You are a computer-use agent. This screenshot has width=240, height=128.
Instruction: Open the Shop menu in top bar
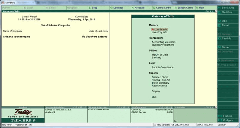(x=93, y=8)
